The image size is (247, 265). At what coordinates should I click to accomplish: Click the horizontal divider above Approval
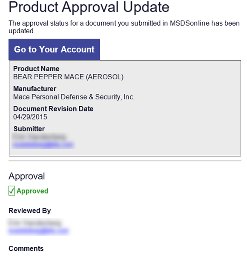click(125, 161)
